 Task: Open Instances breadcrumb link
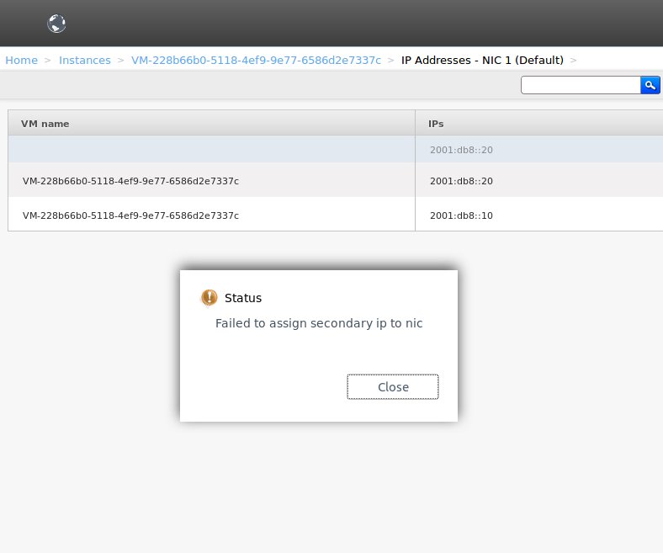tap(85, 60)
